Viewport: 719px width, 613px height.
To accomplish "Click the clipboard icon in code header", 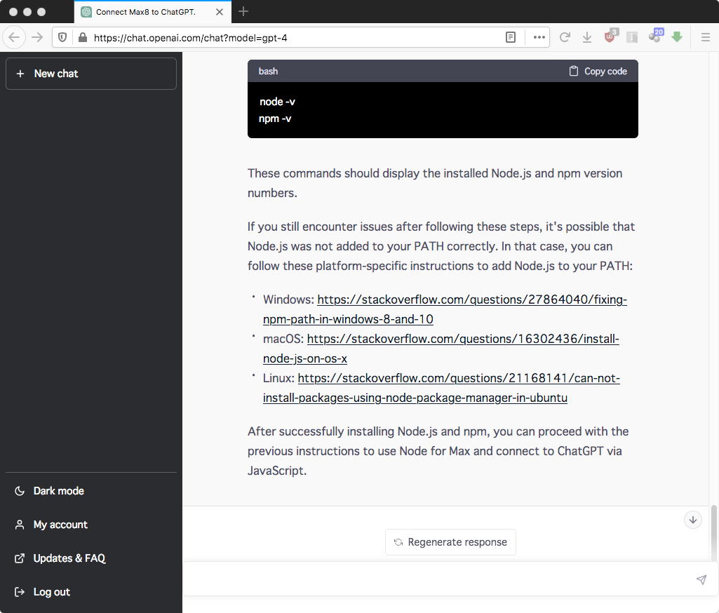I will 574,71.
